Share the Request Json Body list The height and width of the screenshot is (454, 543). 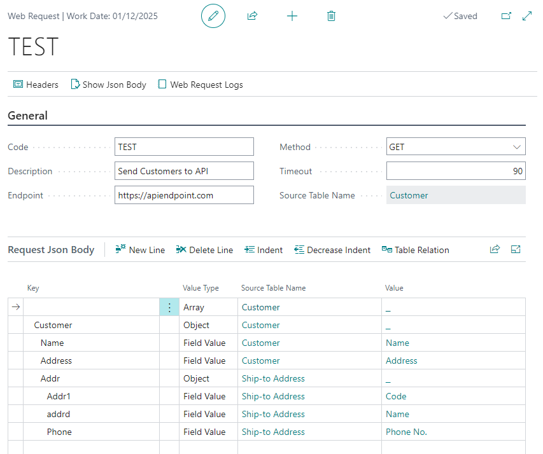tap(495, 250)
